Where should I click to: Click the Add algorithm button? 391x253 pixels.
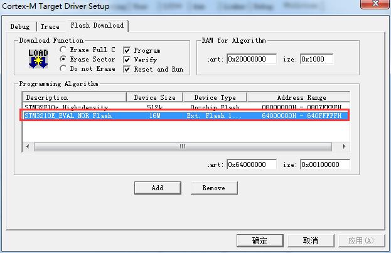(x=158, y=188)
